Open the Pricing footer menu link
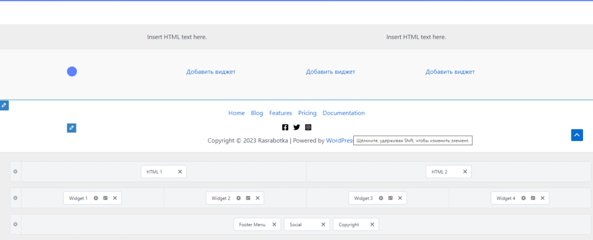The width and height of the screenshot is (593, 240). (307, 113)
